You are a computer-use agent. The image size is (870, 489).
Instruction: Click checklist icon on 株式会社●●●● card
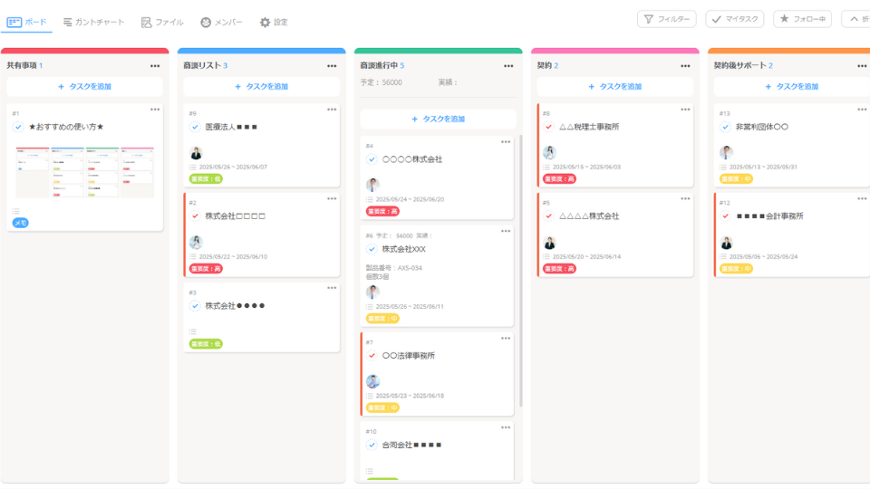pos(192,331)
